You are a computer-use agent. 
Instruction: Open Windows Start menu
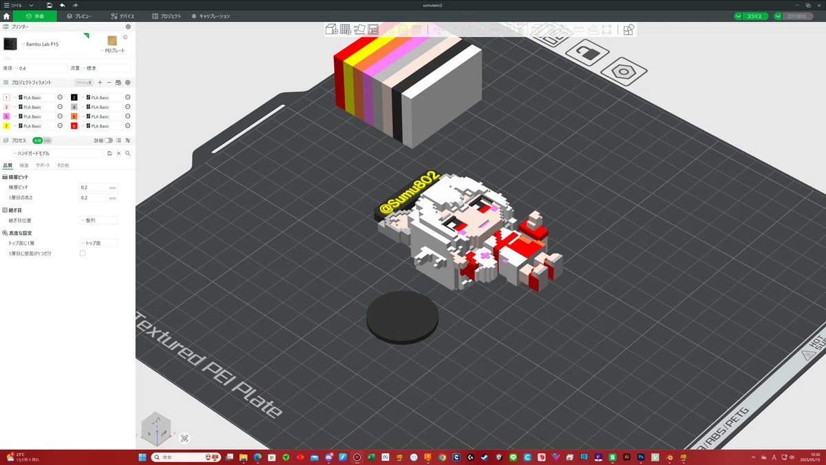click(x=142, y=457)
